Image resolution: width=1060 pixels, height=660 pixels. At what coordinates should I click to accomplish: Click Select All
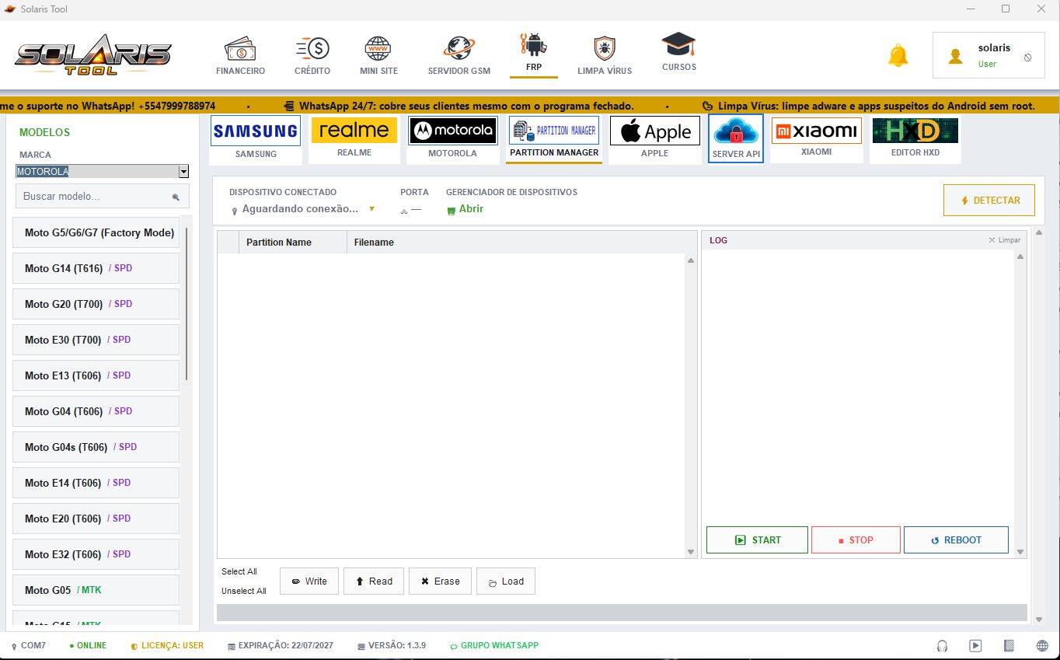pyautogui.click(x=239, y=571)
